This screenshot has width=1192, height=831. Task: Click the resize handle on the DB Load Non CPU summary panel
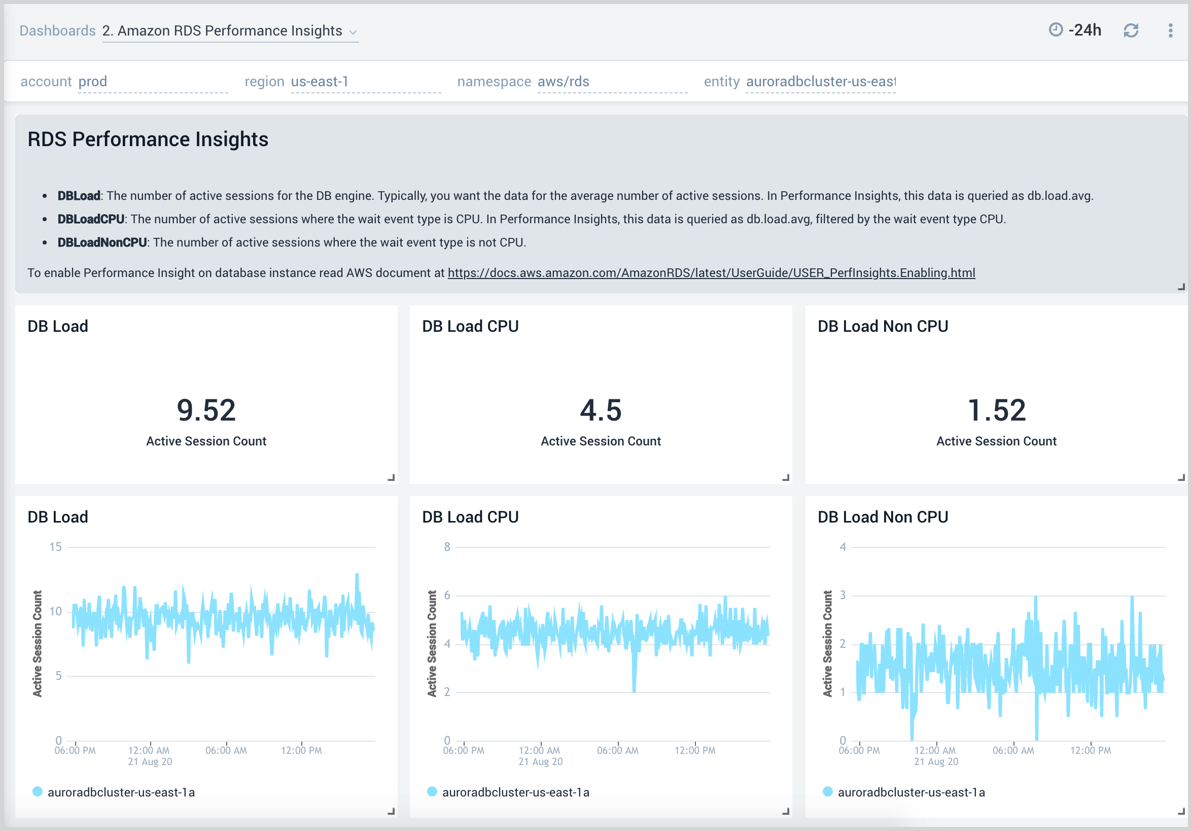point(1182,477)
